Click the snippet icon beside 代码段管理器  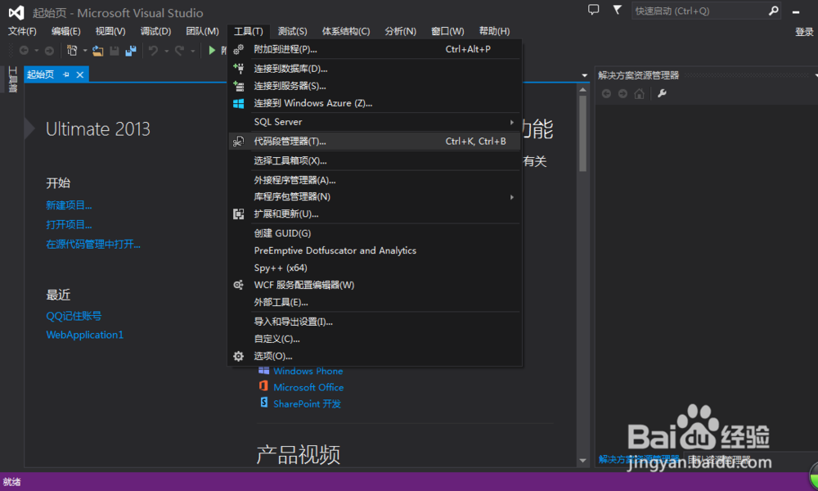pyautogui.click(x=238, y=142)
